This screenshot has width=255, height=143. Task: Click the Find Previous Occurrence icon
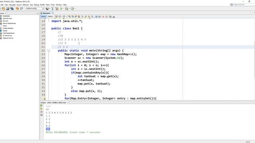click(x=73, y=16)
